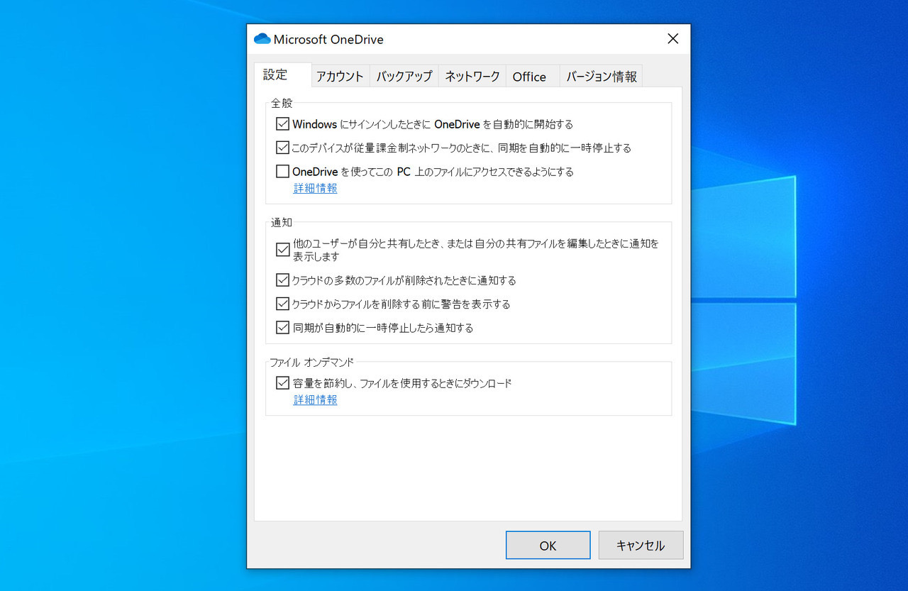Click the Microsoft OneDrive window title
908x591 pixels.
328,40
